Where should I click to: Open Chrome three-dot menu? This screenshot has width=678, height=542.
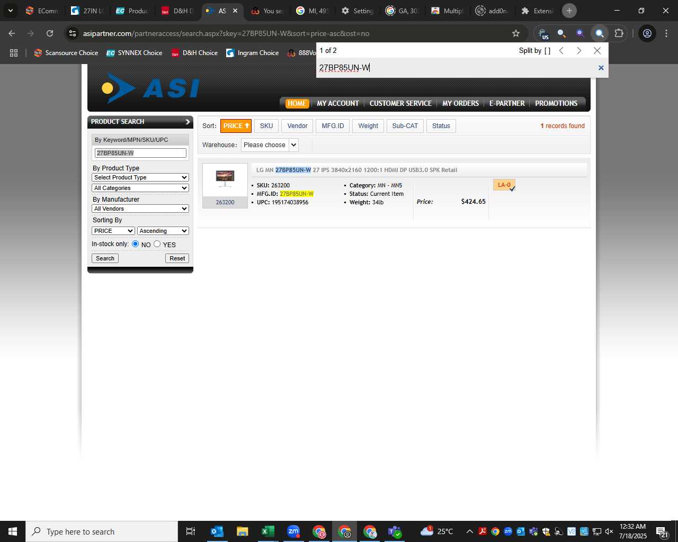pos(666,33)
